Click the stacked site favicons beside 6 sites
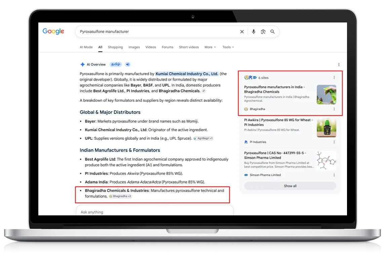Viewport: 385px width, 254px height. (251, 78)
